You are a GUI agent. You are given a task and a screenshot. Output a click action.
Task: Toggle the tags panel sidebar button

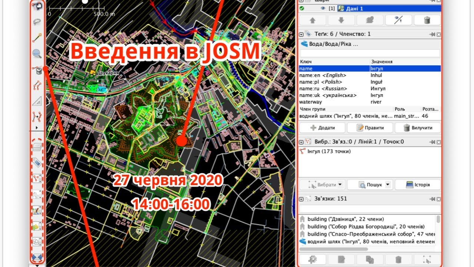[x=36, y=162]
